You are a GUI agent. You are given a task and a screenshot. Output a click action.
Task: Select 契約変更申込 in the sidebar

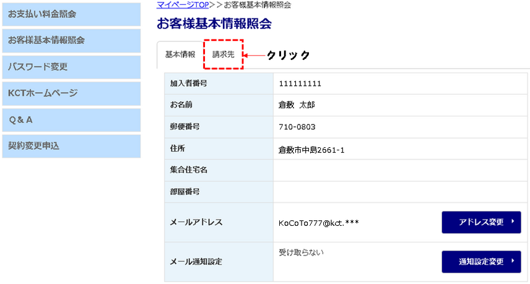71,146
